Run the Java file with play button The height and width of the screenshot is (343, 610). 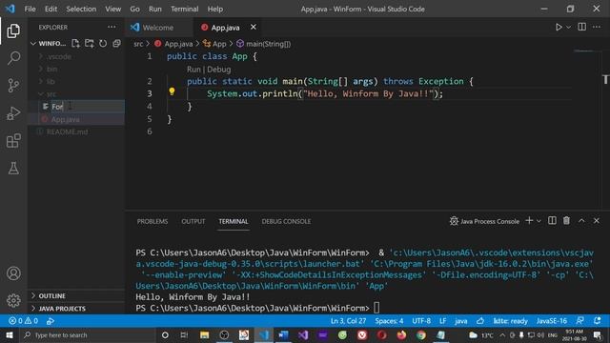click(559, 27)
